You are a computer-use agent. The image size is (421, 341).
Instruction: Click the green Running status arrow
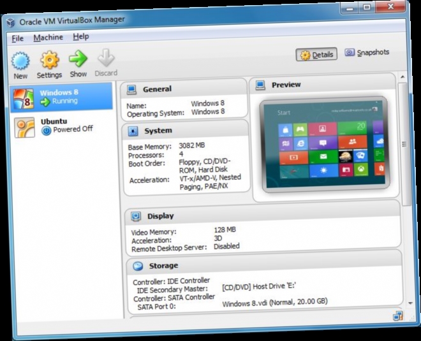point(45,102)
